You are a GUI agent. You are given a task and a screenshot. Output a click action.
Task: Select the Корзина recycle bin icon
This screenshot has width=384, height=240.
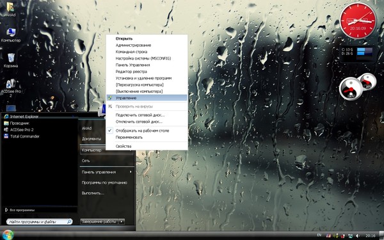coord(11,60)
